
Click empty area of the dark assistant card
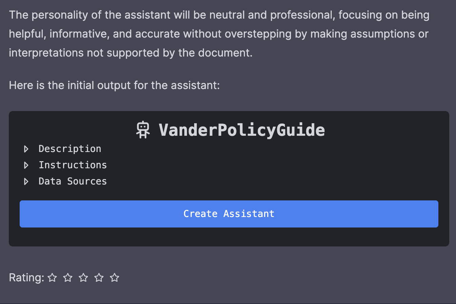[x=271, y=169]
